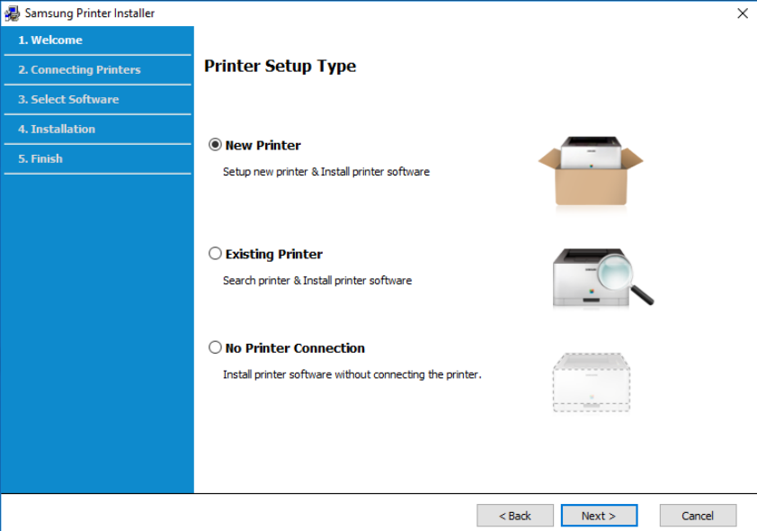
Task: Click the 'Search printer & Install' description text
Action: [316, 281]
